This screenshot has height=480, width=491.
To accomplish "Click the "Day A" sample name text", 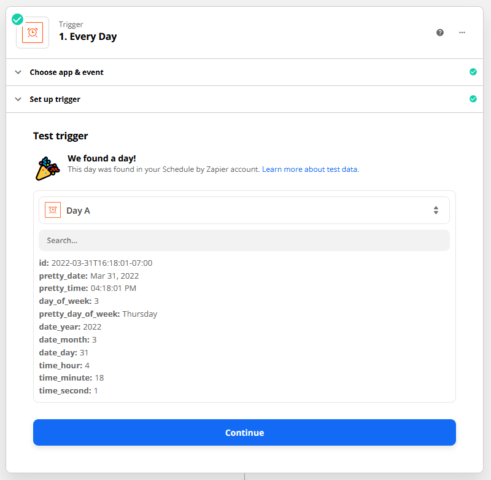I will pos(78,211).
